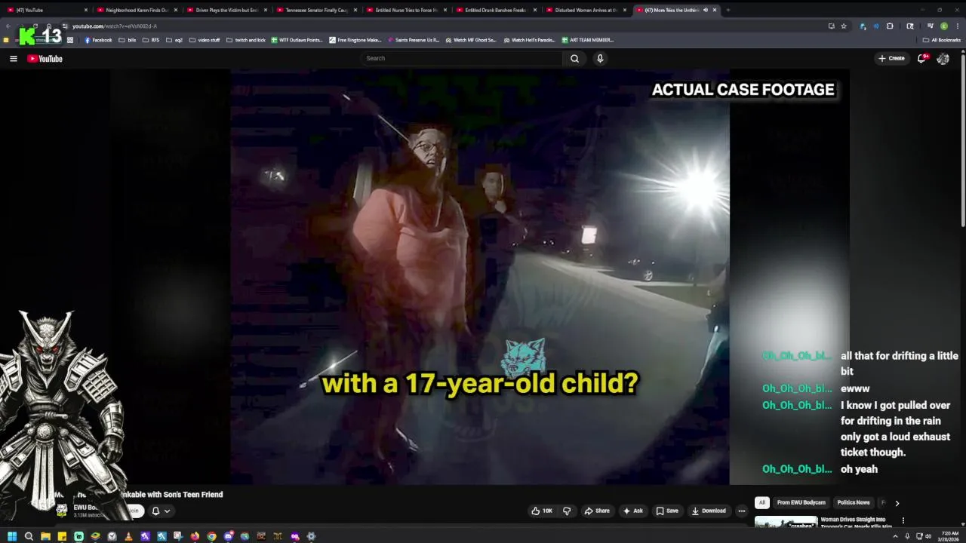Switch to Neighborhood Karen Finds Out tab
966x543 pixels.
tap(136, 10)
